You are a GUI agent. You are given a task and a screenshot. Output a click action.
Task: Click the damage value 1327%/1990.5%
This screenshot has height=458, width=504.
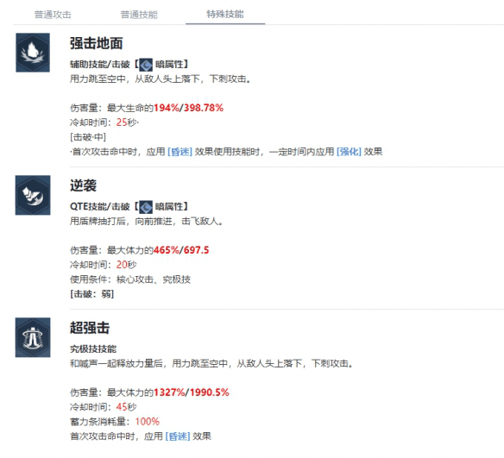pos(192,392)
